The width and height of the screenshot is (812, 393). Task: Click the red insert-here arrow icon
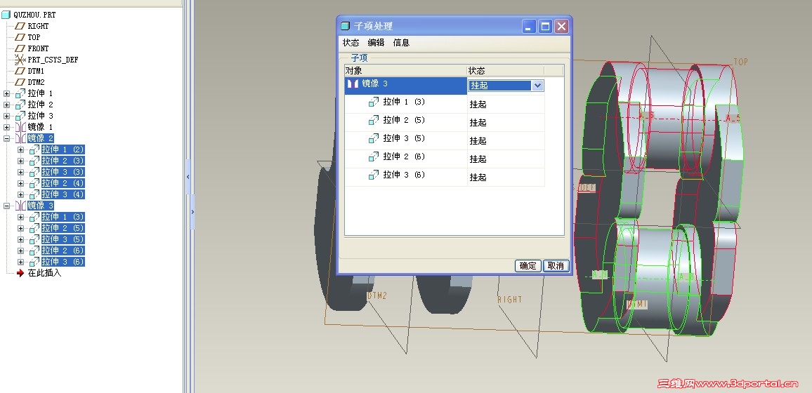20,273
